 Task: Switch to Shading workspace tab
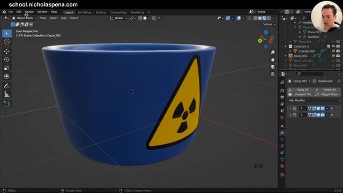(x=101, y=12)
